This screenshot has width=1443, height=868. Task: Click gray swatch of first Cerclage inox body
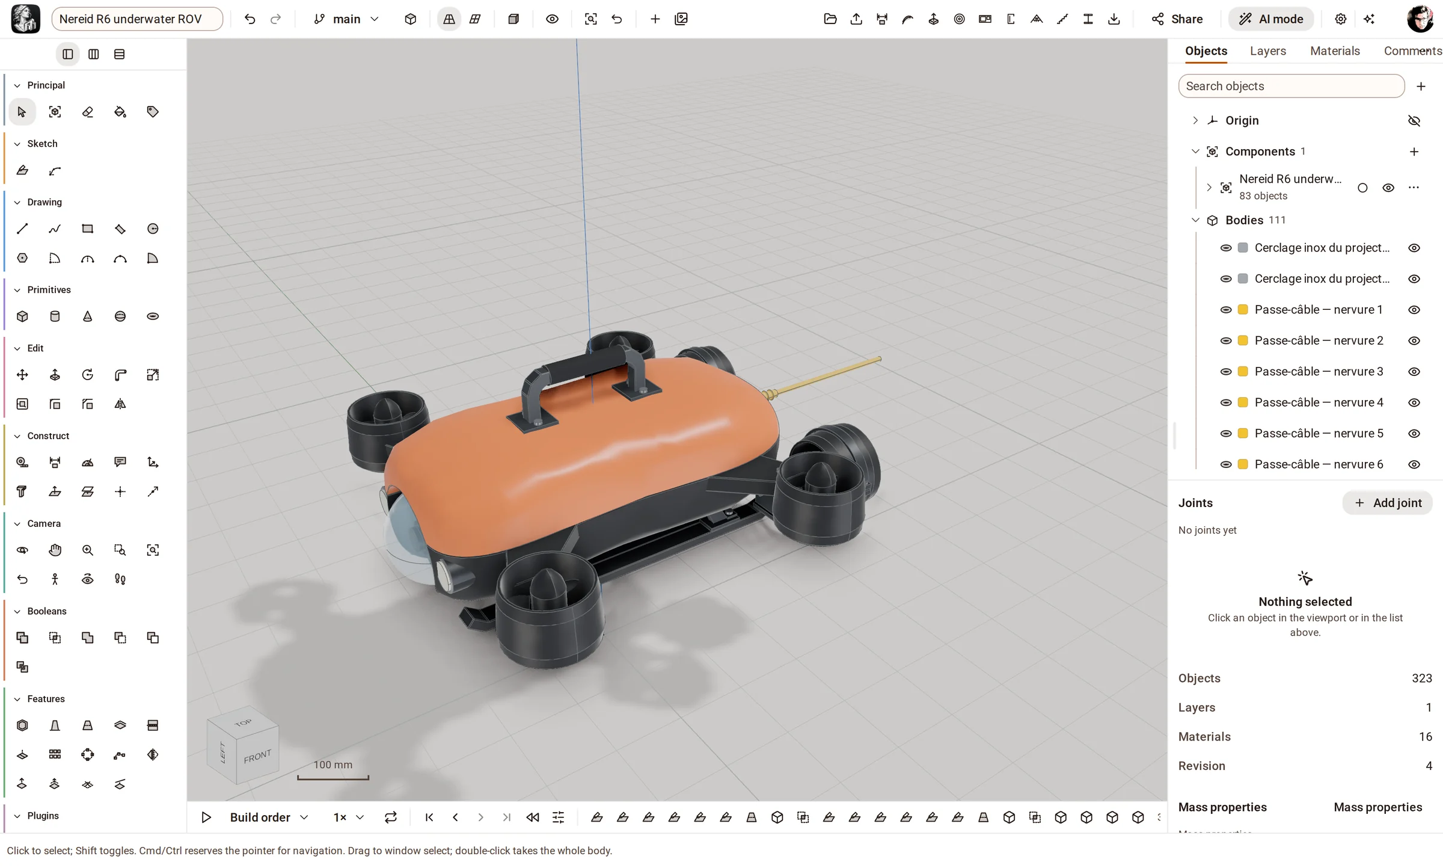tap(1243, 248)
